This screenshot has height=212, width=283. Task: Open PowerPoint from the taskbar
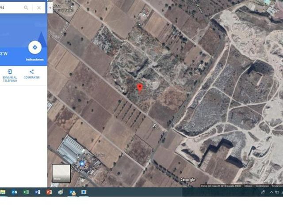[49, 192]
